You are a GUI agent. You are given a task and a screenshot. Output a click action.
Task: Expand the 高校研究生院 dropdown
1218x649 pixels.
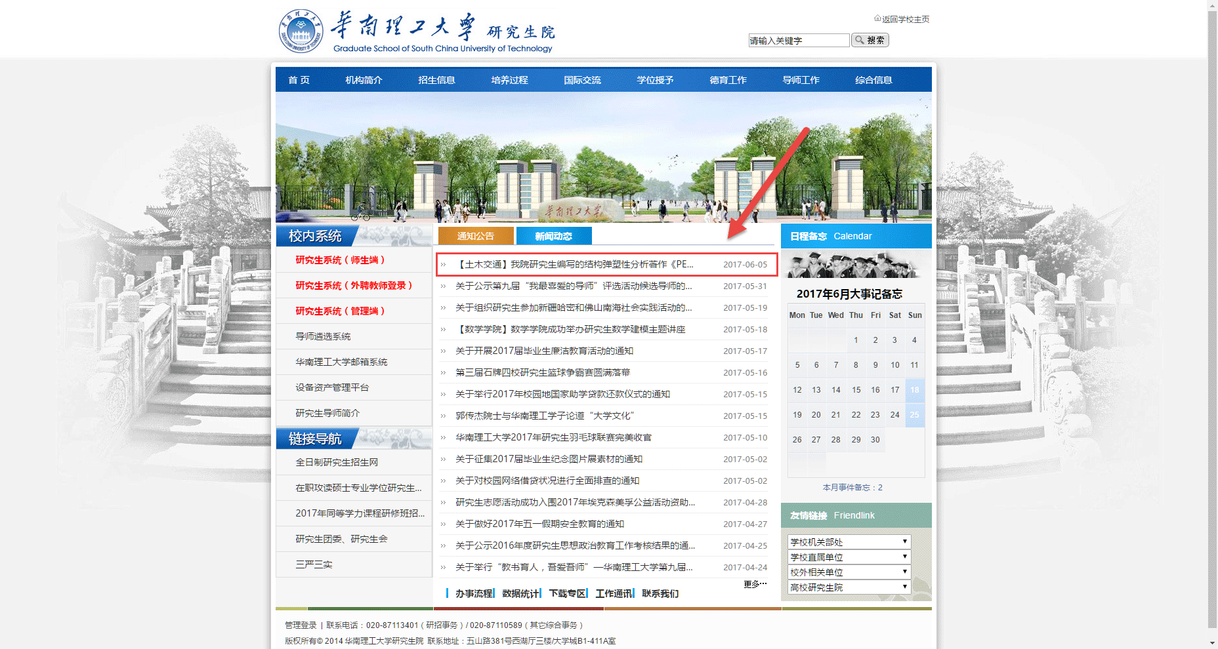[x=849, y=587]
